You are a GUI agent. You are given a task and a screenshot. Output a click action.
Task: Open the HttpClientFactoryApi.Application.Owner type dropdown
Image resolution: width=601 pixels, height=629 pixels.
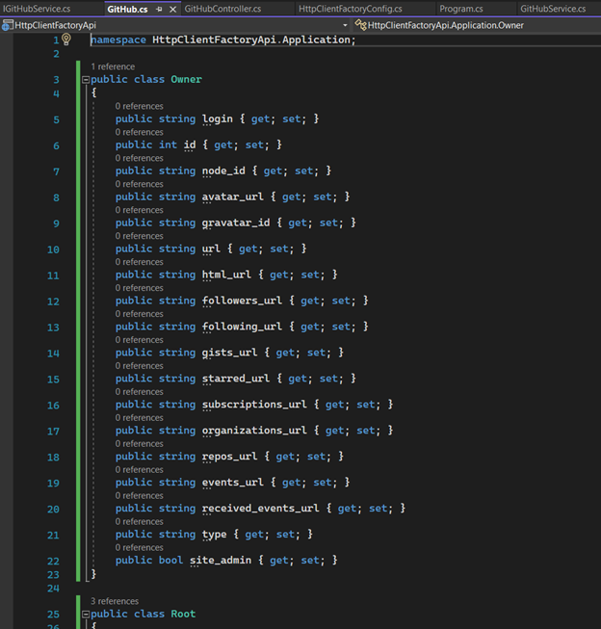[445, 25]
